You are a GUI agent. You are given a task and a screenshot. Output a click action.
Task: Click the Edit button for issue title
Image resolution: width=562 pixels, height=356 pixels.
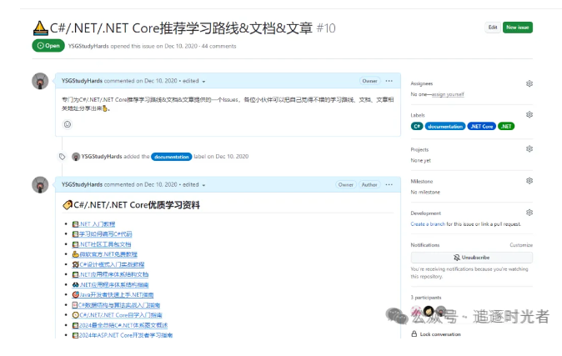pyautogui.click(x=493, y=28)
